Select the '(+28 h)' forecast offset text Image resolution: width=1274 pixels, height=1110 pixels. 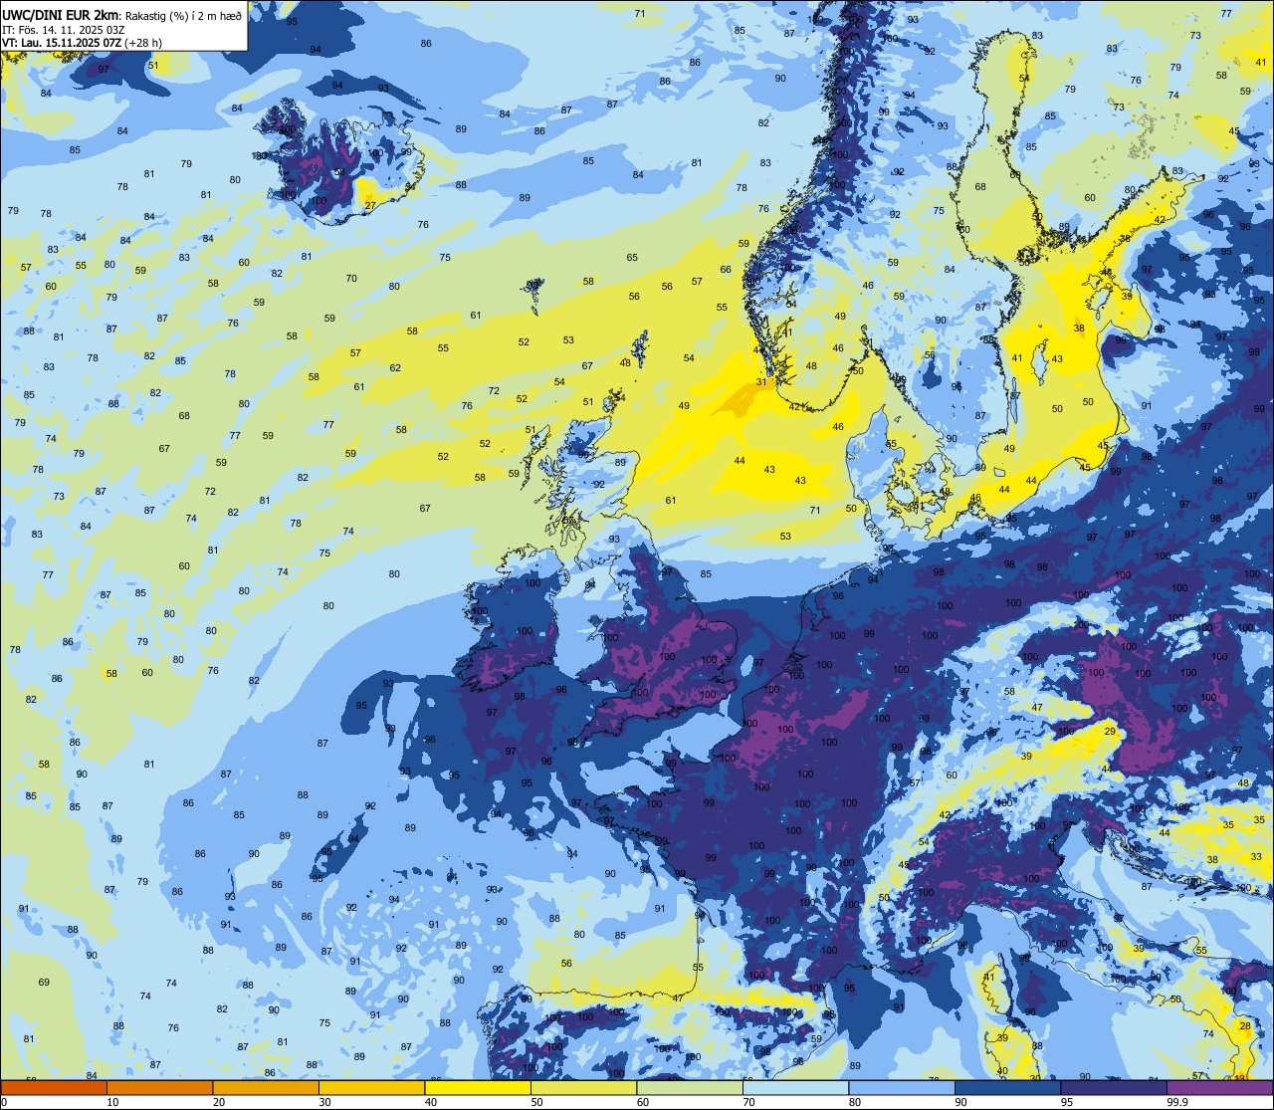click(x=144, y=43)
